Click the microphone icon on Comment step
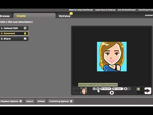The image size is (153, 115). (25, 33)
